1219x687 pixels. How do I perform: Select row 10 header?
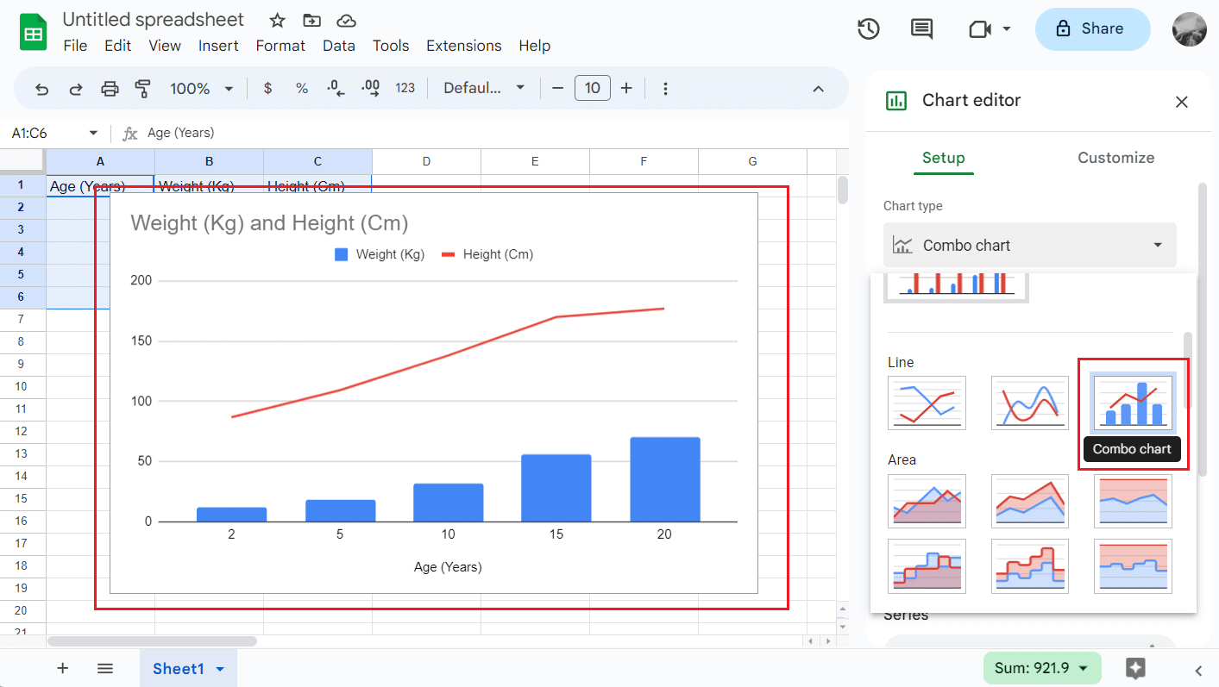click(x=22, y=386)
